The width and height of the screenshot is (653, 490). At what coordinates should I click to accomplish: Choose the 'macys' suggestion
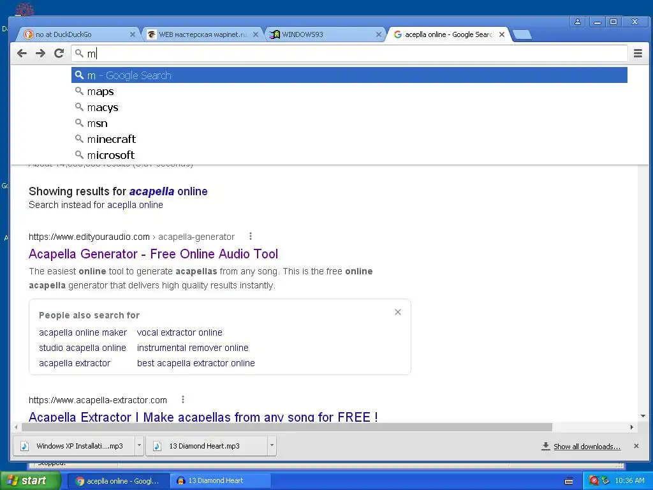[349, 107]
